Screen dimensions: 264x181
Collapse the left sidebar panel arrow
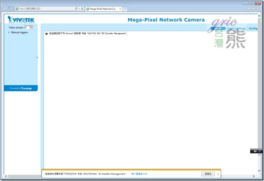37,58
